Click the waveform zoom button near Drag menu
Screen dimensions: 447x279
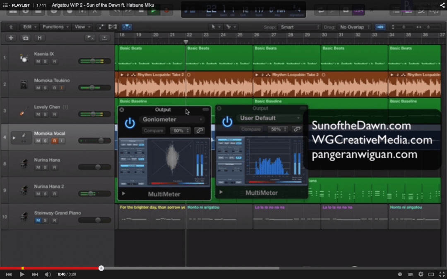point(380,27)
